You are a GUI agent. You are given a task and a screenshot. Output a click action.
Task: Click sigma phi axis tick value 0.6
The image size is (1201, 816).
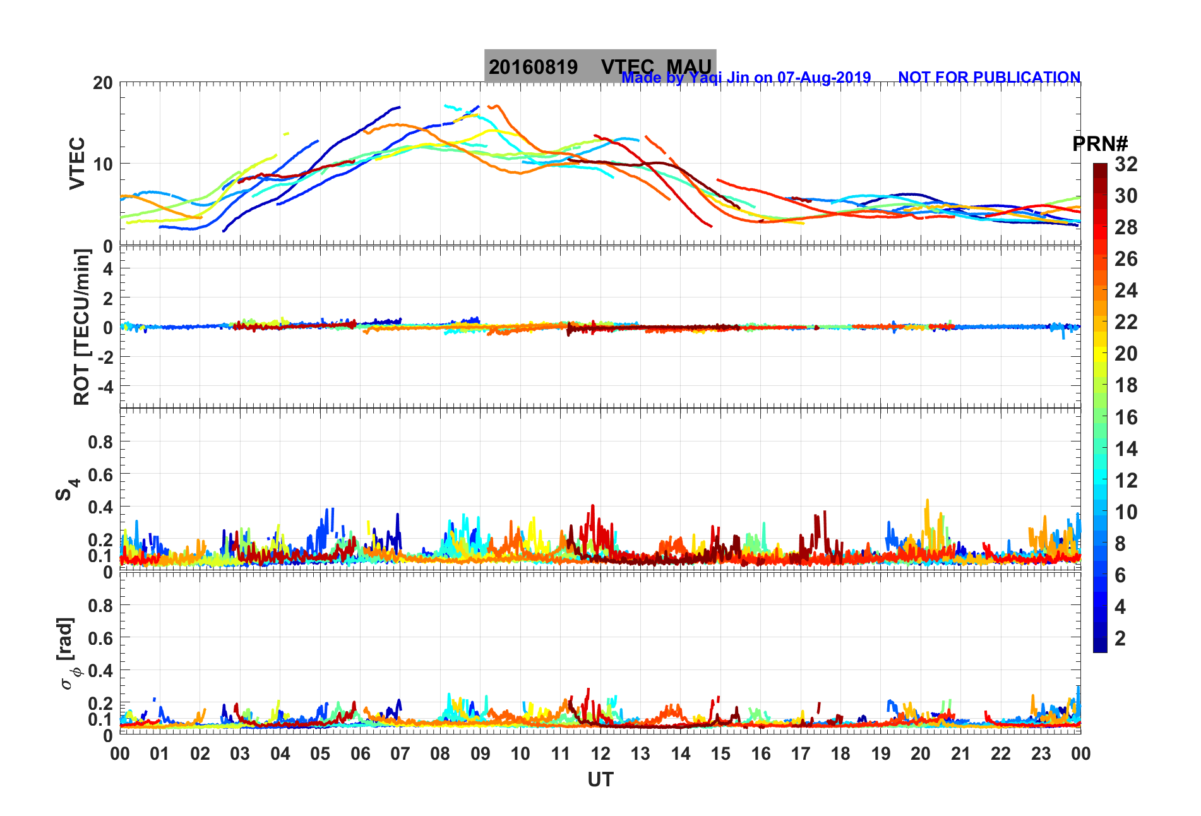point(101,638)
